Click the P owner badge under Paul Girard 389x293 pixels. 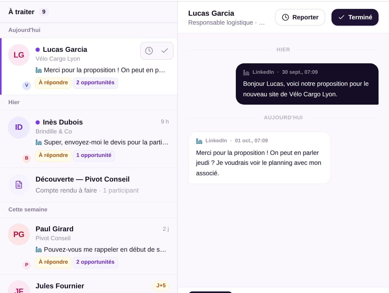27,265
